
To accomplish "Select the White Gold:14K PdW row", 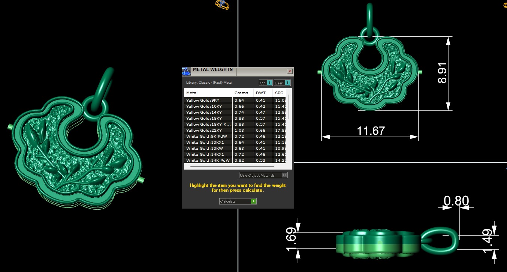I will tap(235, 160).
